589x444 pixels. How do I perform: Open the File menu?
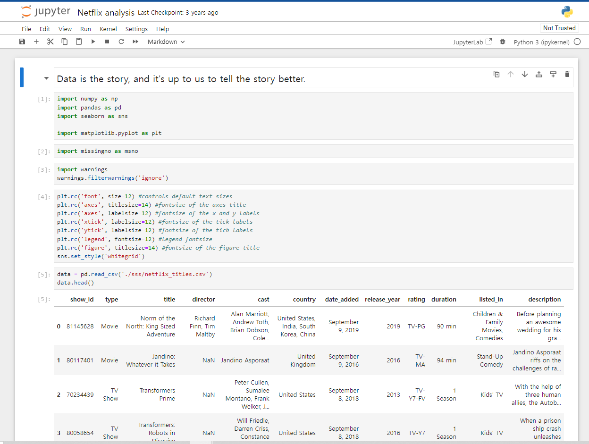26,29
